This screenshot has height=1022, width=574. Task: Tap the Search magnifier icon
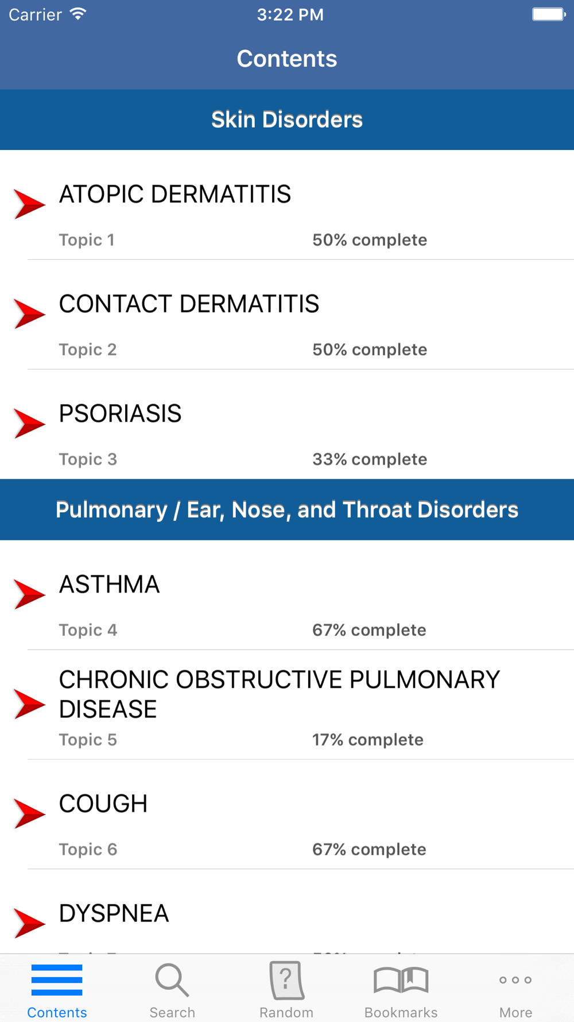click(x=172, y=980)
